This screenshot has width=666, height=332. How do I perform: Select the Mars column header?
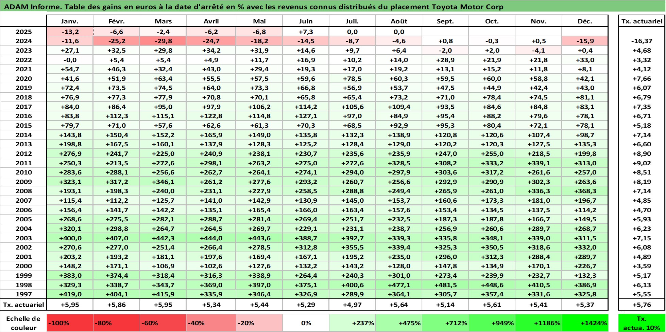[163, 21]
